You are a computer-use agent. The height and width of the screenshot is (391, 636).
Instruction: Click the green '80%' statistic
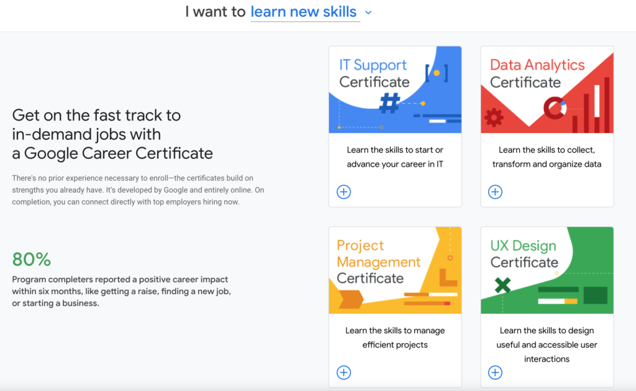click(x=32, y=259)
